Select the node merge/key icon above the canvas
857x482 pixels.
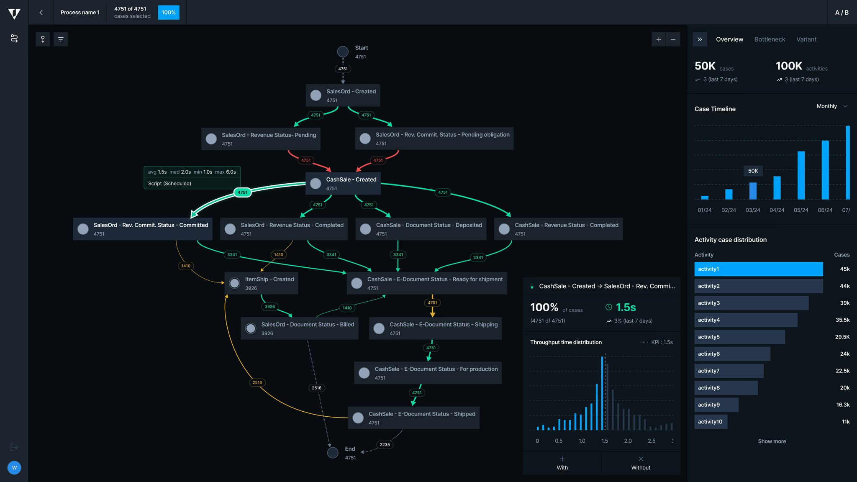click(42, 39)
